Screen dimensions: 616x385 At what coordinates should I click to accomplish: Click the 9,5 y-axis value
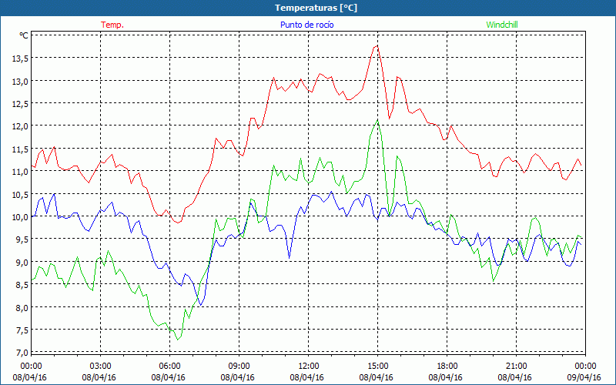[x=22, y=239]
